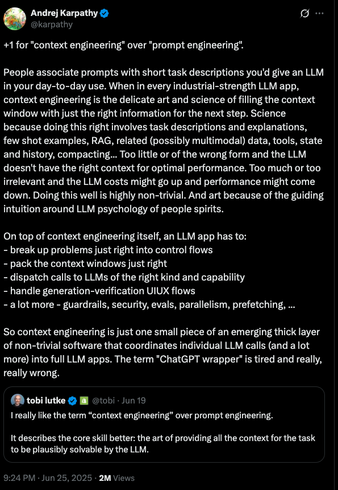Viewport: 338px width, 490px height.
Task: Open the @karpathy handle link
Action: pos(52,24)
